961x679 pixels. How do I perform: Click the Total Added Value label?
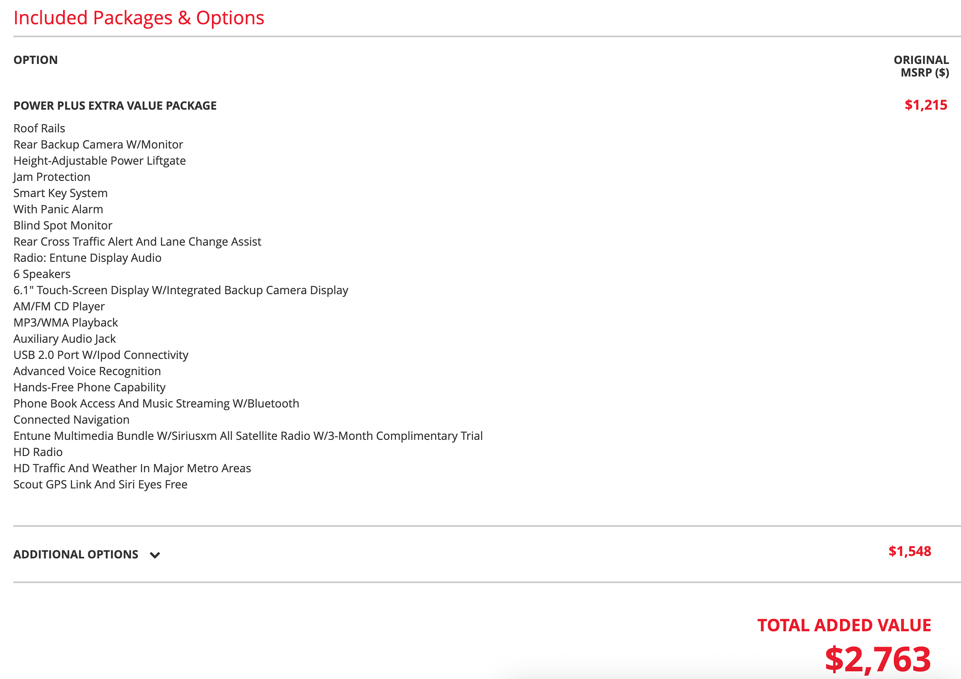pyautogui.click(x=844, y=625)
